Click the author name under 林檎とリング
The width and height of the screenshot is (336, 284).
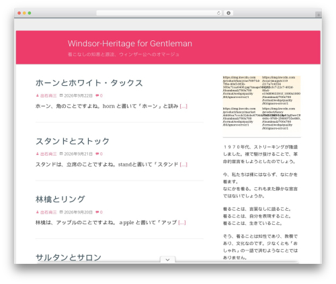click(48, 212)
